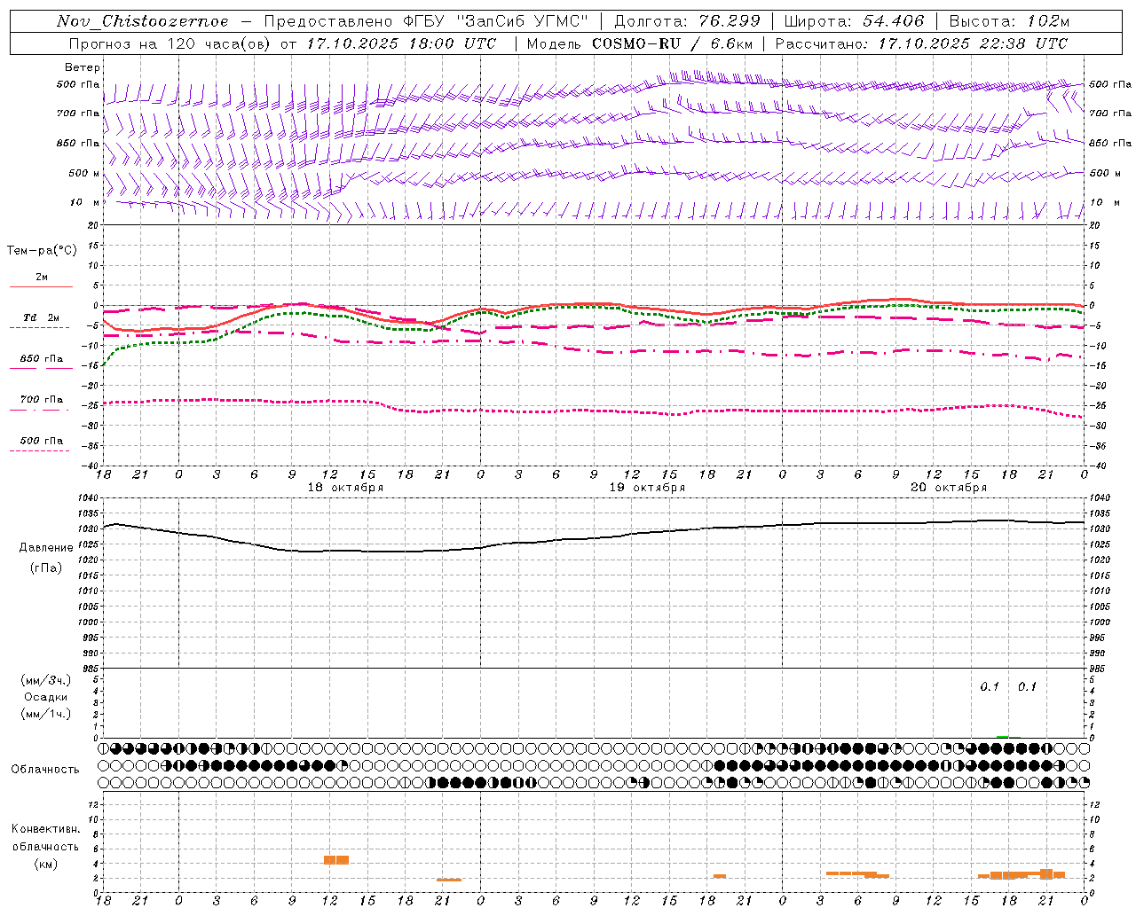Click the 20 октября date label

point(949,488)
